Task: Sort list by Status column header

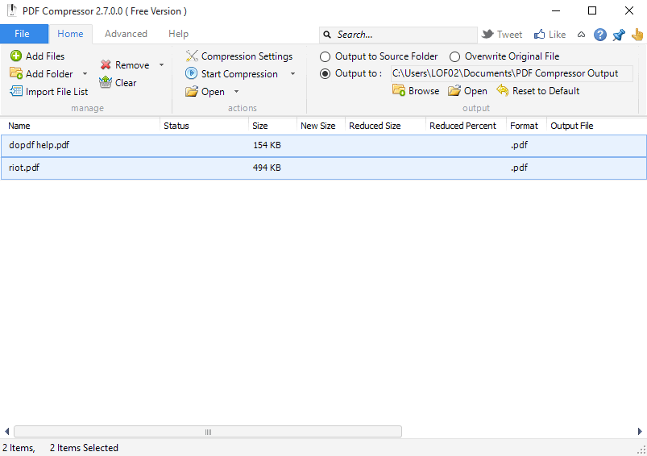Action: pos(204,126)
